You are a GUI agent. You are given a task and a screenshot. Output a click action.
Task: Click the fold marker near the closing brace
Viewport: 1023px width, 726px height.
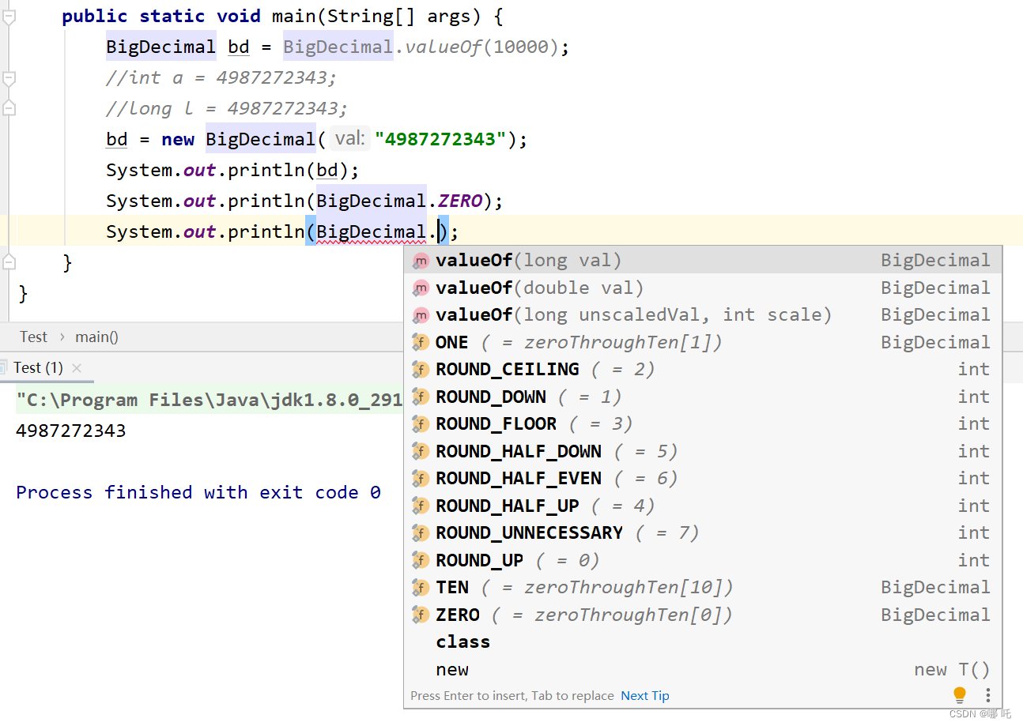tap(7, 261)
